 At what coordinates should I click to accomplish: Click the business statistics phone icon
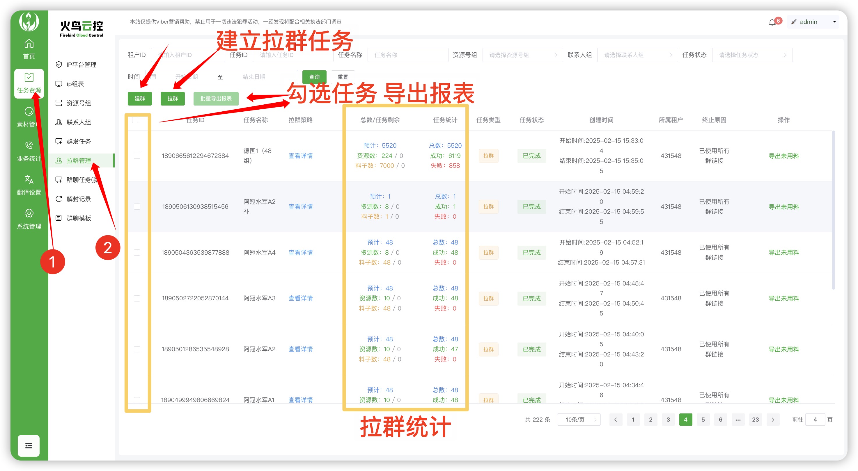[29, 145]
